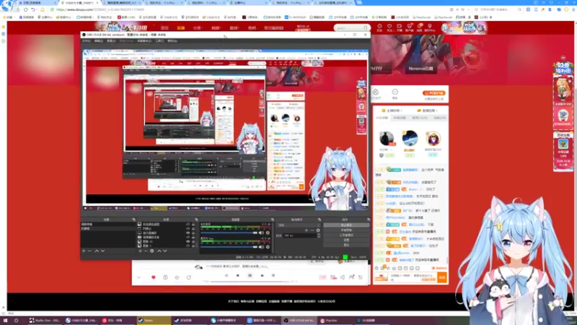Open Douyu messages icon in header
577x325 pixels.
click(x=419, y=27)
